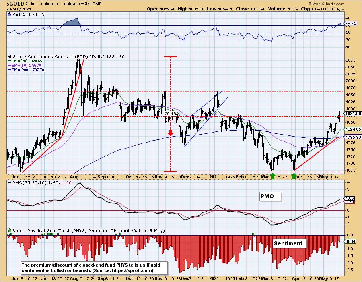
Task: Click the small triangle next to the Chg value
Action: (343, 9)
